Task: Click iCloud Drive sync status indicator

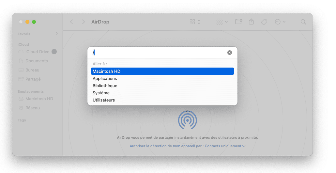Action: [x=54, y=52]
